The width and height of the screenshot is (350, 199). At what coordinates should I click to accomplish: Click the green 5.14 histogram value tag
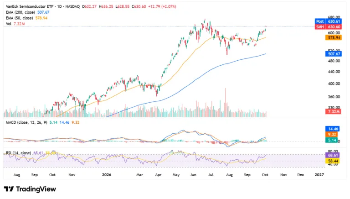331,140
